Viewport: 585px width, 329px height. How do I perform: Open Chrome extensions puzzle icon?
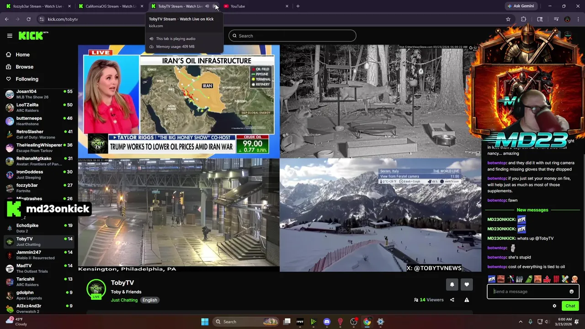tap(524, 19)
